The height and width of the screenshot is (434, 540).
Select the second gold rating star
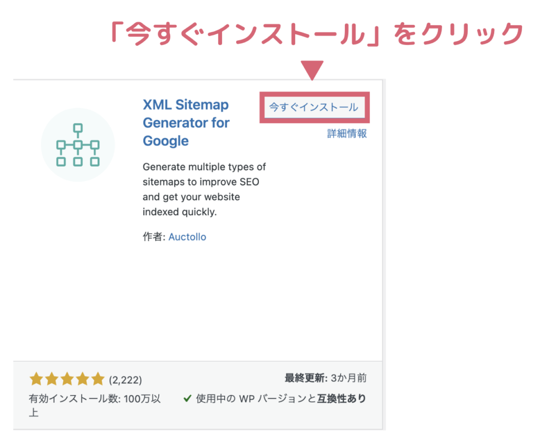tap(52, 379)
